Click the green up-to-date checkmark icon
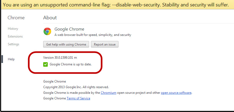Image resolution: width=234 pixels, height=112 pixels. [x=45, y=64]
